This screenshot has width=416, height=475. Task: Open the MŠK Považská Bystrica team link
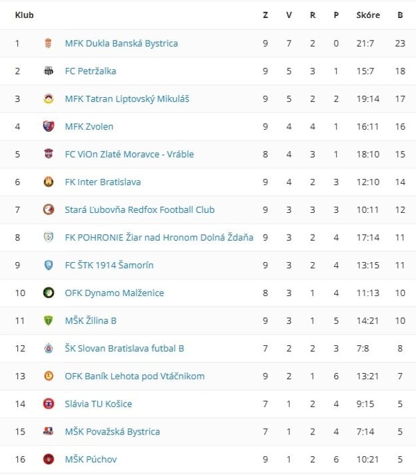(112, 431)
